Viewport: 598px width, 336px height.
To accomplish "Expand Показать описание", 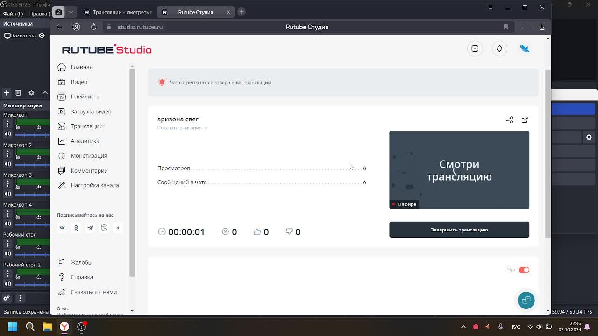I will coord(182,128).
